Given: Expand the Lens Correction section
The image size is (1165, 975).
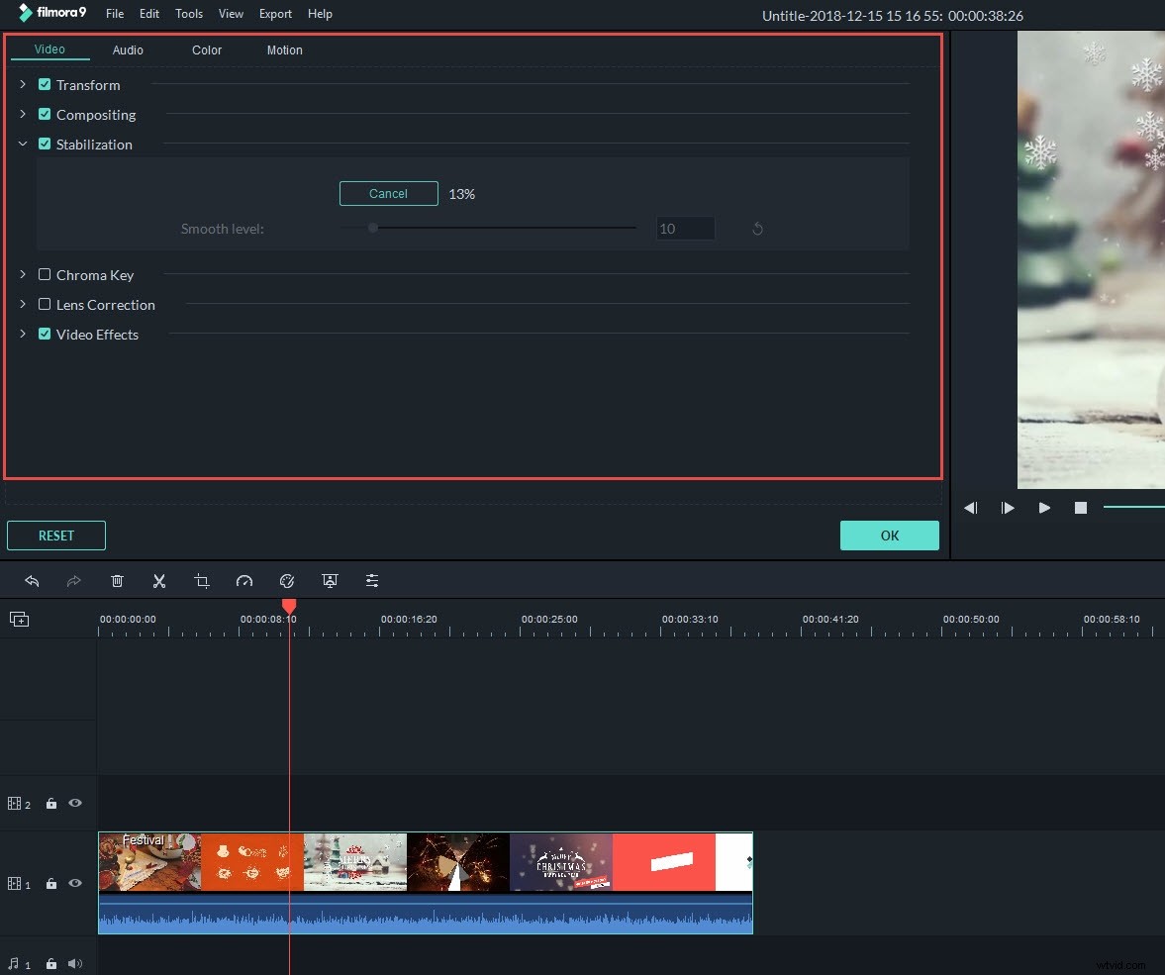Looking at the screenshot, I should click(22, 305).
